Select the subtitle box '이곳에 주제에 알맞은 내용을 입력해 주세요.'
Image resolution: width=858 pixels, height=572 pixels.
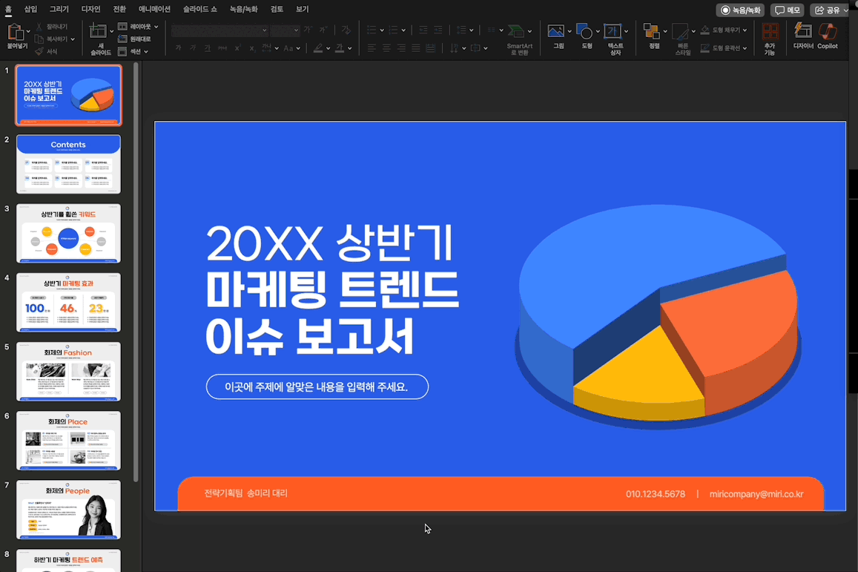coord(317,387)
